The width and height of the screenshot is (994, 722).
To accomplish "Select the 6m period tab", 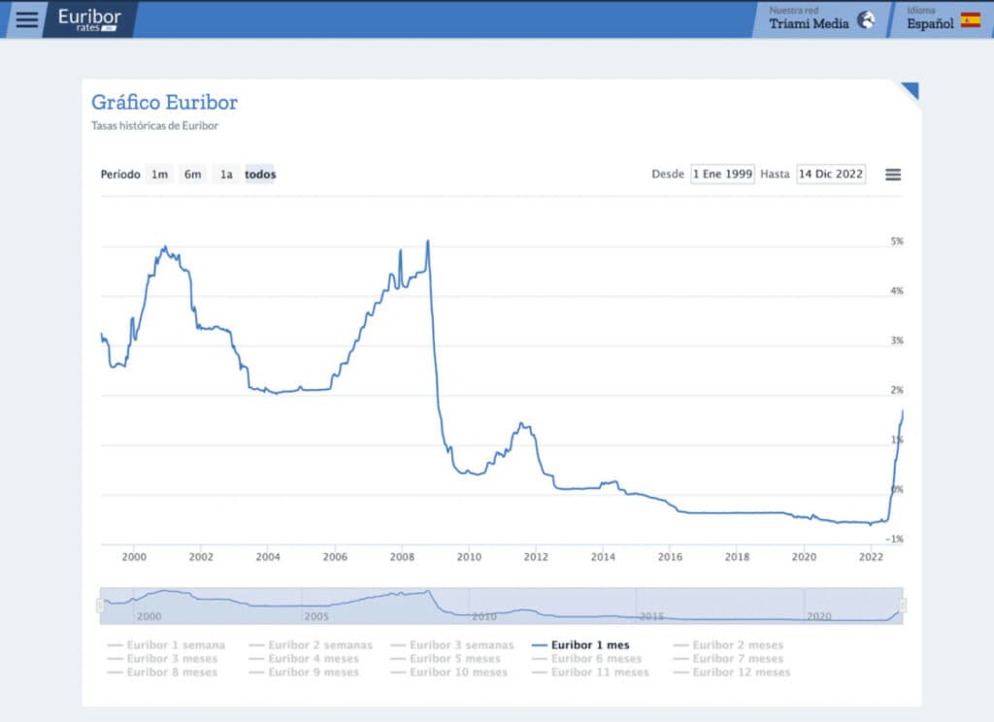I will (x=193, y=175).
